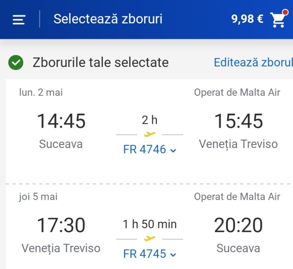293x269 pixels.
Task: Tap the green selected-flights checkmark icon
Action: coord(16,63)
